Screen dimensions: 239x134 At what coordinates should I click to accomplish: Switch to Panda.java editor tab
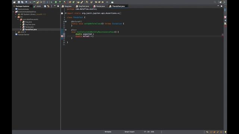click(99, 6)
